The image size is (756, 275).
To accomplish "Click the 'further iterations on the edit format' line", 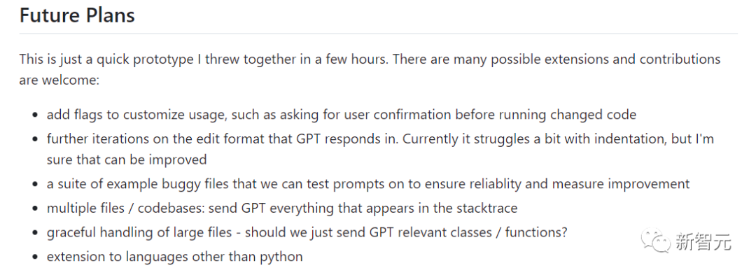I will click(380, 139).
